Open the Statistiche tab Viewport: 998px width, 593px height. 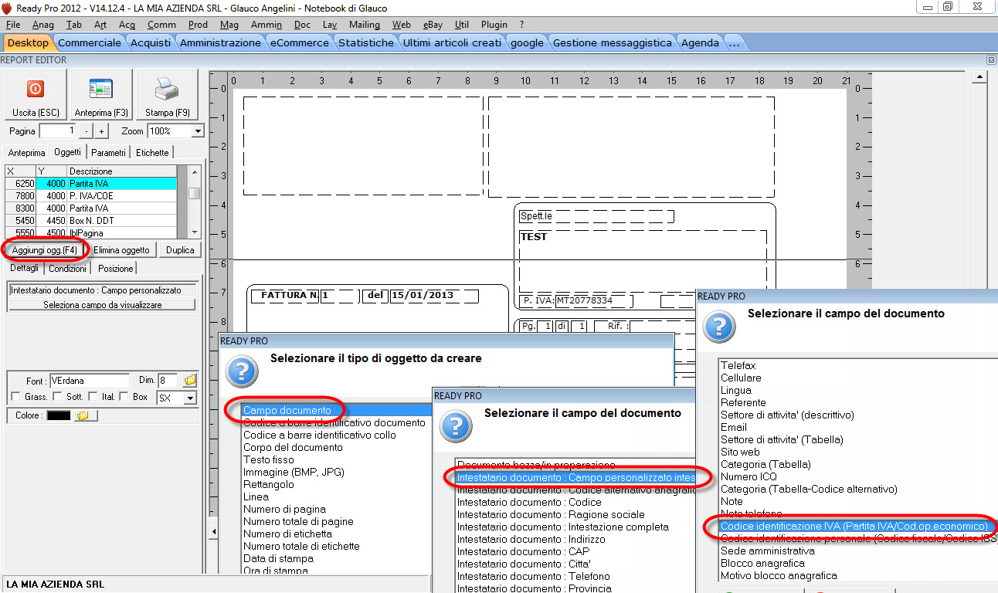coord(366,42)
